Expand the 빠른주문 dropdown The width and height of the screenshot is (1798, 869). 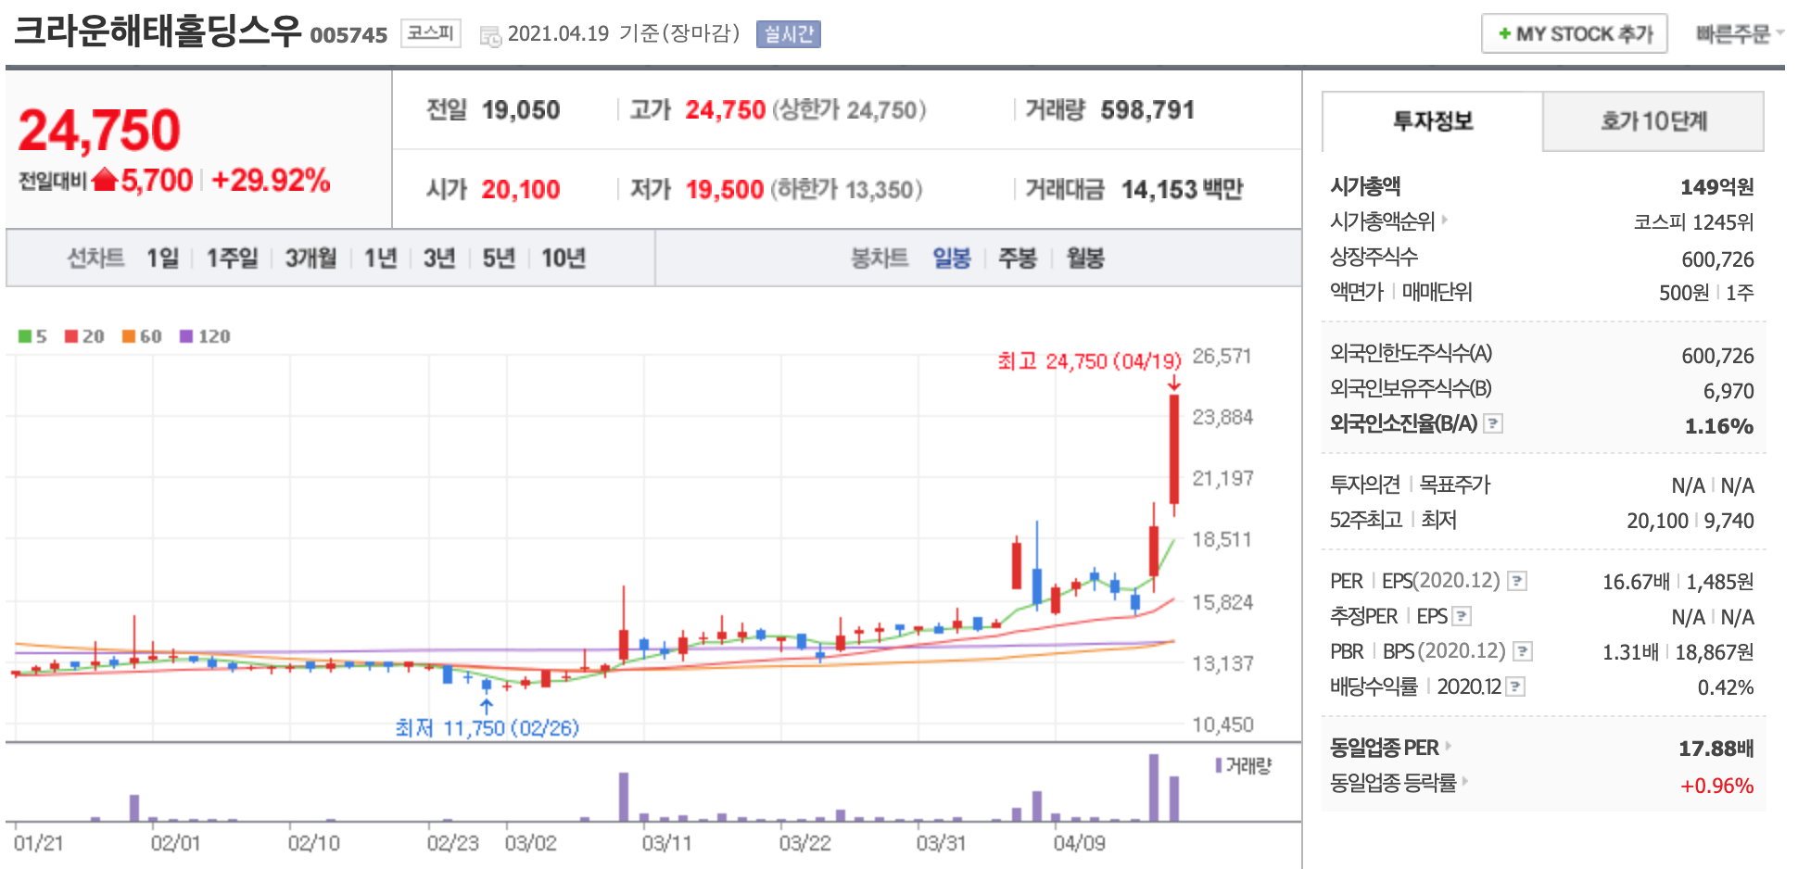pos(1740,33)
